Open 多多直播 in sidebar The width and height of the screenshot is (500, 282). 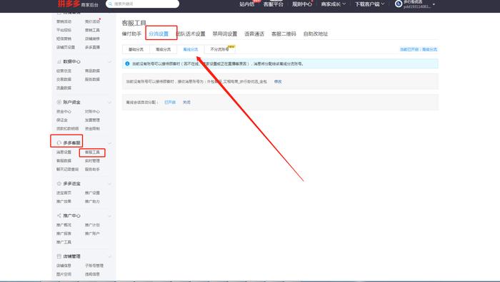[92, 47]
